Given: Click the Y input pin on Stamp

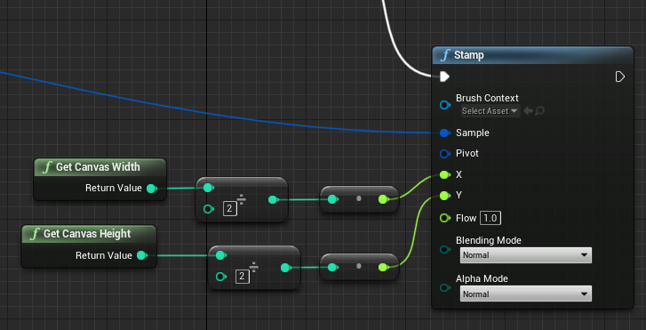Looking at the screenshot, I should (444, 196).
